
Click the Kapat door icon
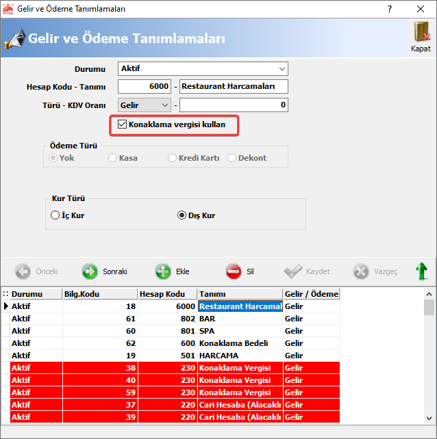(x=422, y=32)
